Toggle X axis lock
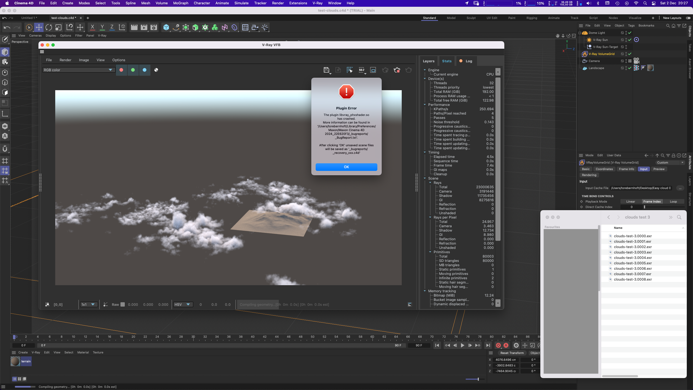 (92, 27)
